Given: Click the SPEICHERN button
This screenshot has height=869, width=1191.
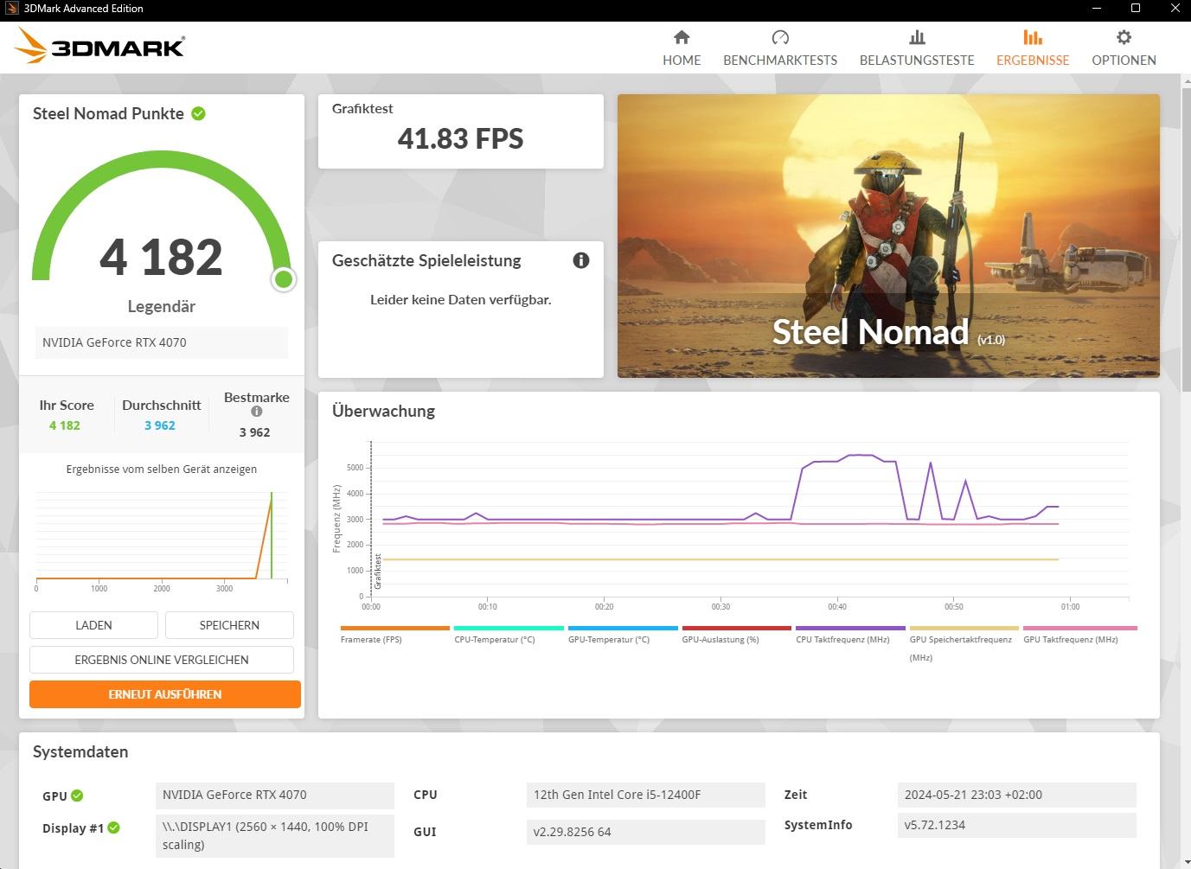Looking at the screenshot, I should (x=229, y=625).
